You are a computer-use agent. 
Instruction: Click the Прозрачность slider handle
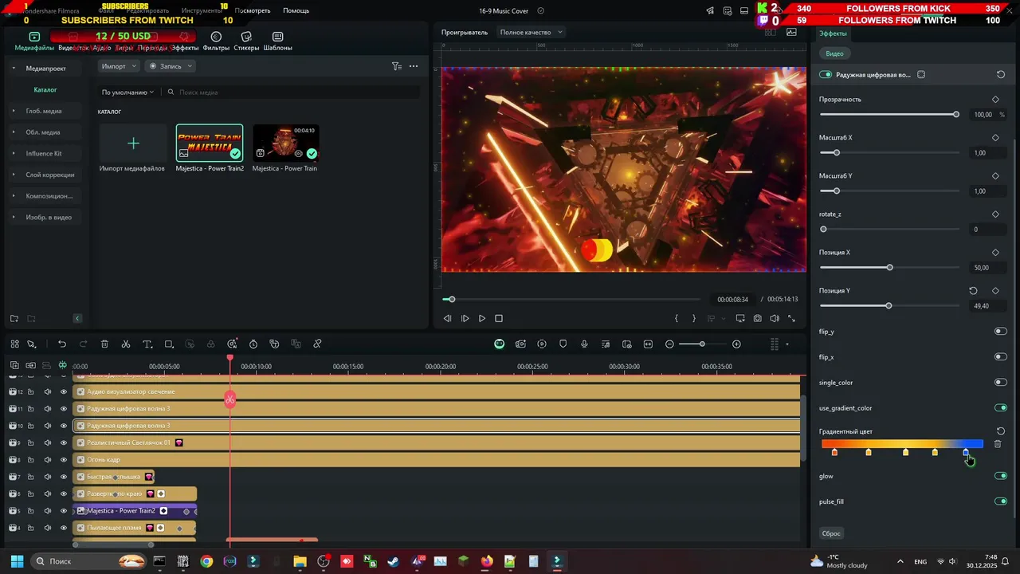956,115
